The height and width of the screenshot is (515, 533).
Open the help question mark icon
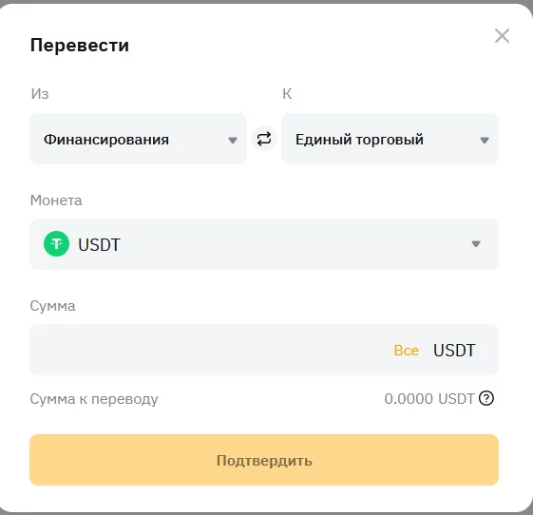[486, 398]
